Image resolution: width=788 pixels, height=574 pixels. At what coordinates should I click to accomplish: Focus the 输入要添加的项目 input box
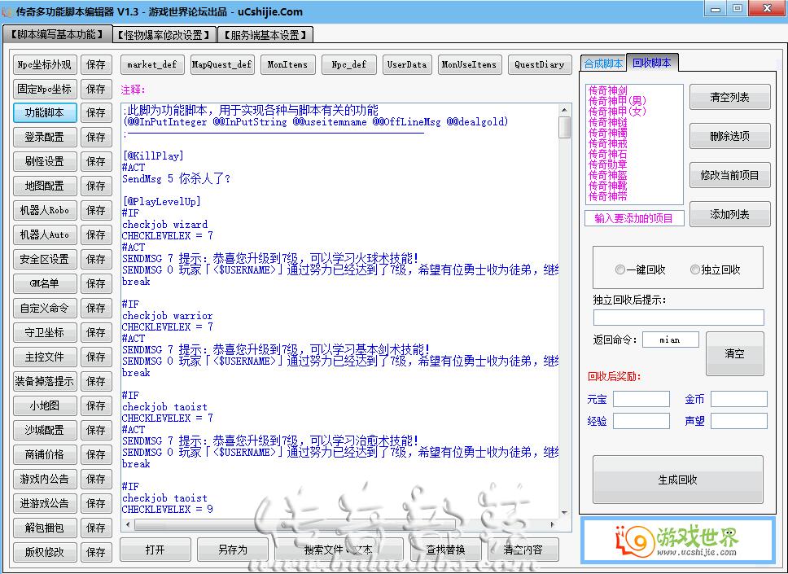point(634,218)
